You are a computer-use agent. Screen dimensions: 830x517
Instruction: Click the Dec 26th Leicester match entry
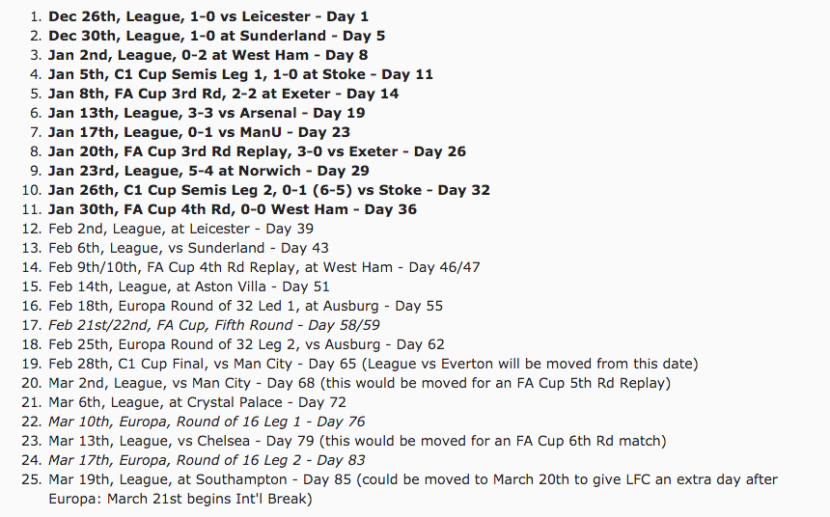click(207, 16)
